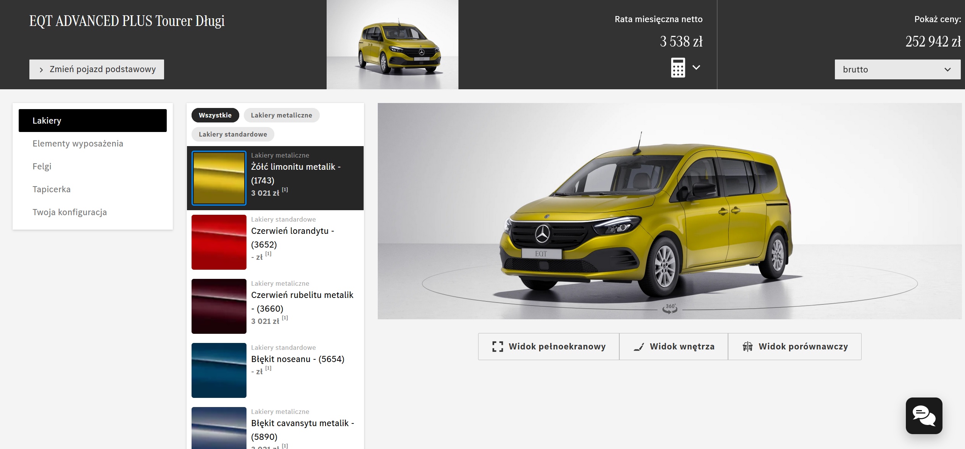The image size is (965, 449).
Task: Filter by Lakiery standardowe chip
Action: [x=233, y=134]
